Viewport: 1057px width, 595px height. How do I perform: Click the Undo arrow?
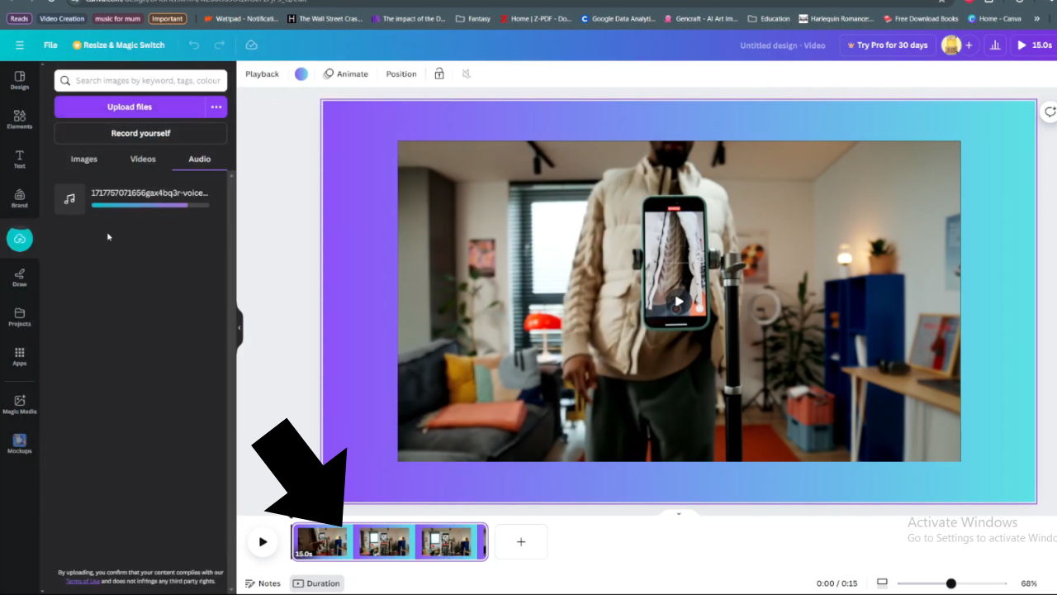point(193,45)
